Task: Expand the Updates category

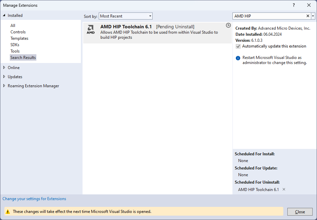Action: click(x=4, y=76)
